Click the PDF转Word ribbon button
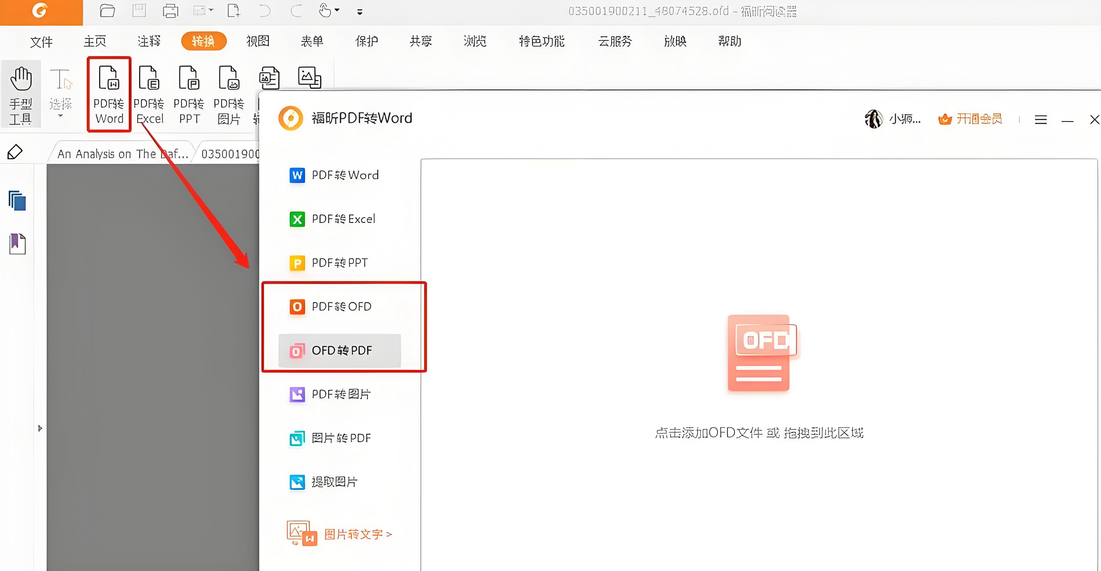Screen dimensions: 1101x571 point(109,95)
